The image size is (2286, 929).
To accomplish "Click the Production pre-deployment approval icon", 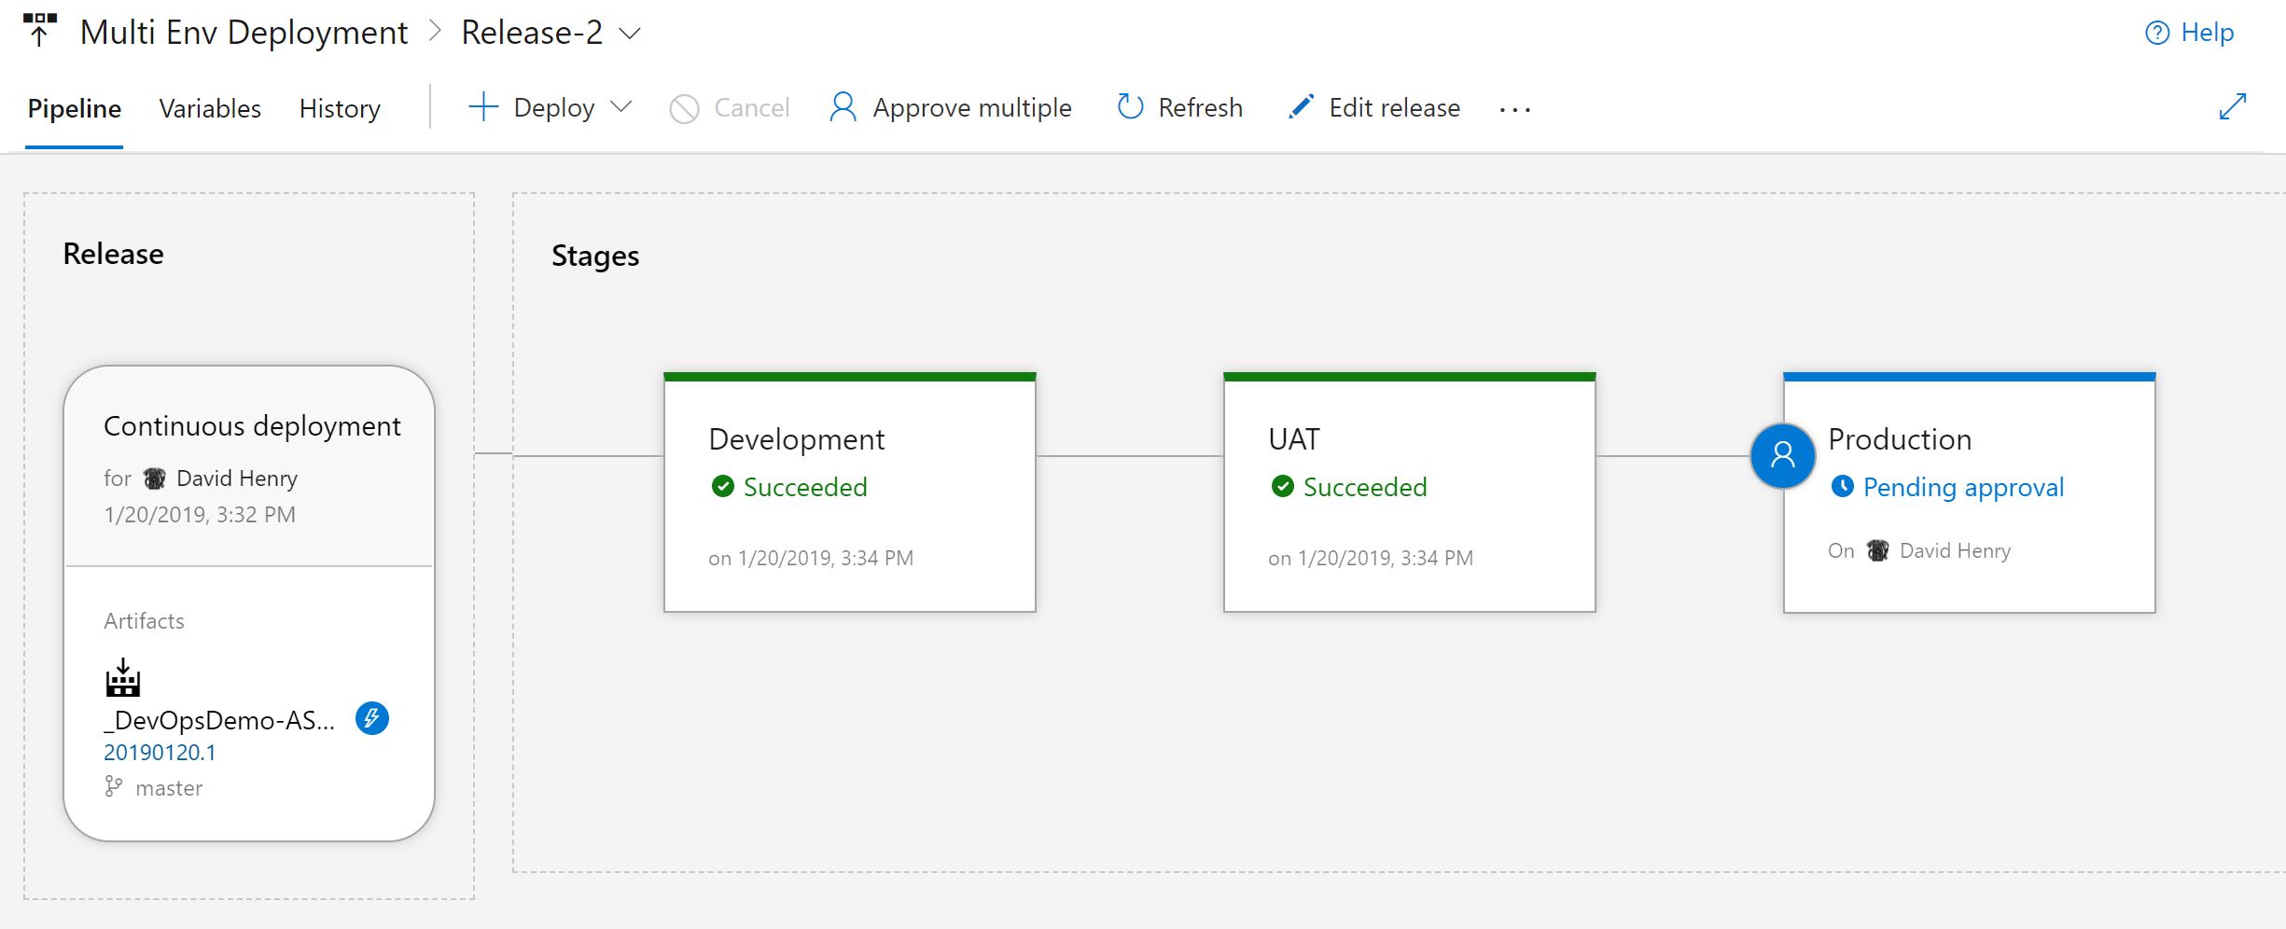I will click(x=1782, y=455).
